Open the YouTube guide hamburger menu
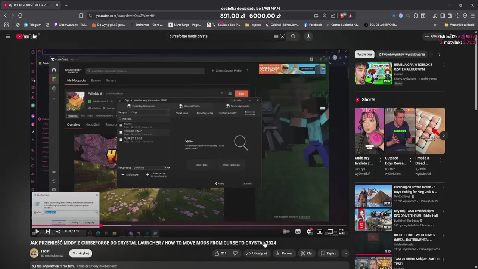The height and width of the screenshot is (269, 478). pos(8,36)
